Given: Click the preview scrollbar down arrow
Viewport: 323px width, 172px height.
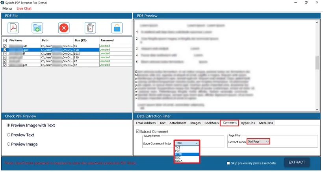Looking at the screenshot, I should [x=317, y=110].
